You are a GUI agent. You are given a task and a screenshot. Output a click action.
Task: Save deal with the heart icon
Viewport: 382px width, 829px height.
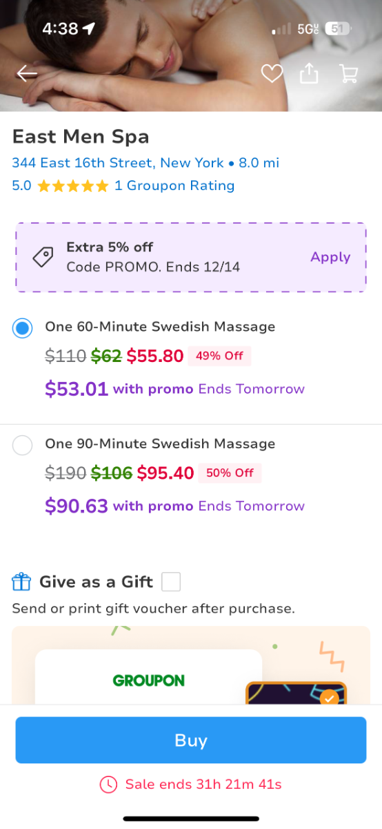point(272,73)
